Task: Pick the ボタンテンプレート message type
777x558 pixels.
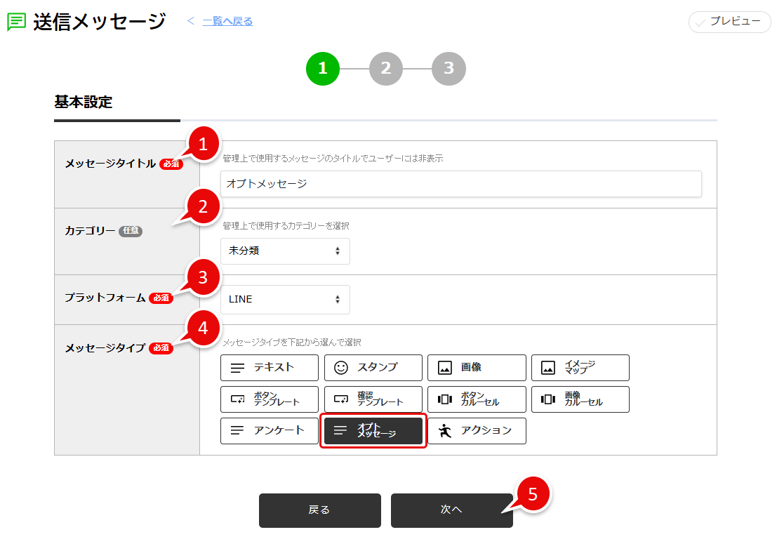Action: (269, 399)
